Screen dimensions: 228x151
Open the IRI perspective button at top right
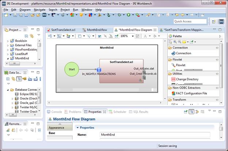click(221, 22)
